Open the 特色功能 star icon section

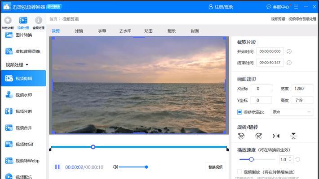pyautogui.click(x=8, y=22)
